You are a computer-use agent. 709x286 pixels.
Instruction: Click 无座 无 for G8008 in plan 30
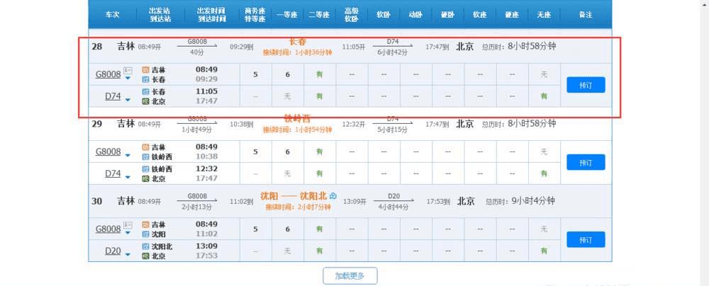(x=544, y=229)
